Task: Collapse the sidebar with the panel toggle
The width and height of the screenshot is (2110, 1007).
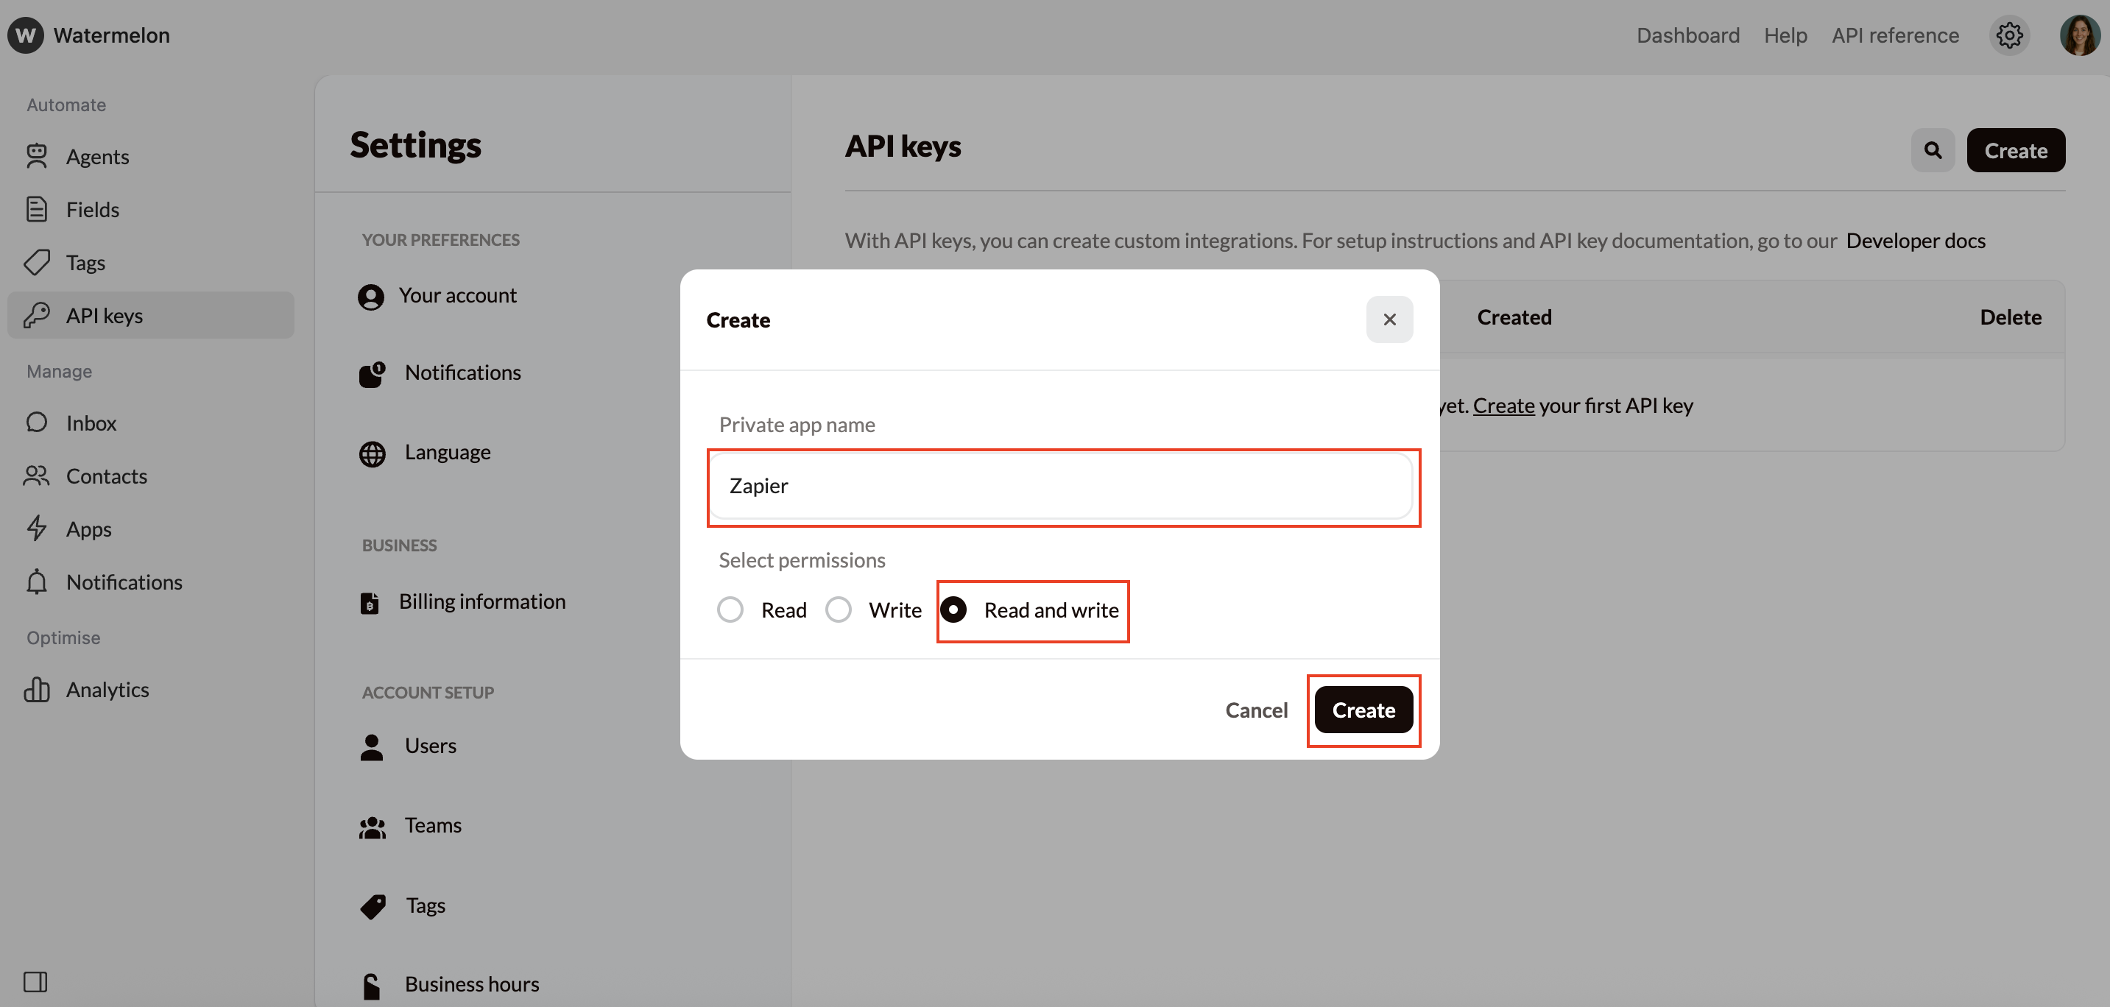Action: [35, 981]
